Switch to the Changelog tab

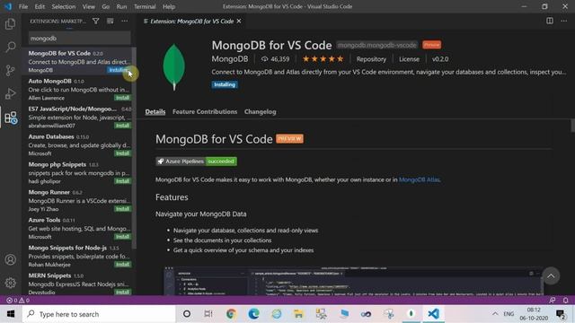coord(260,111)
